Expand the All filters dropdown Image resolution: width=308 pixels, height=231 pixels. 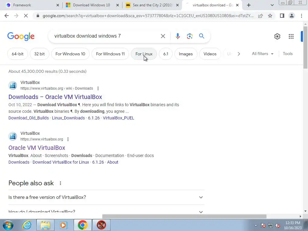coord(263,54)
